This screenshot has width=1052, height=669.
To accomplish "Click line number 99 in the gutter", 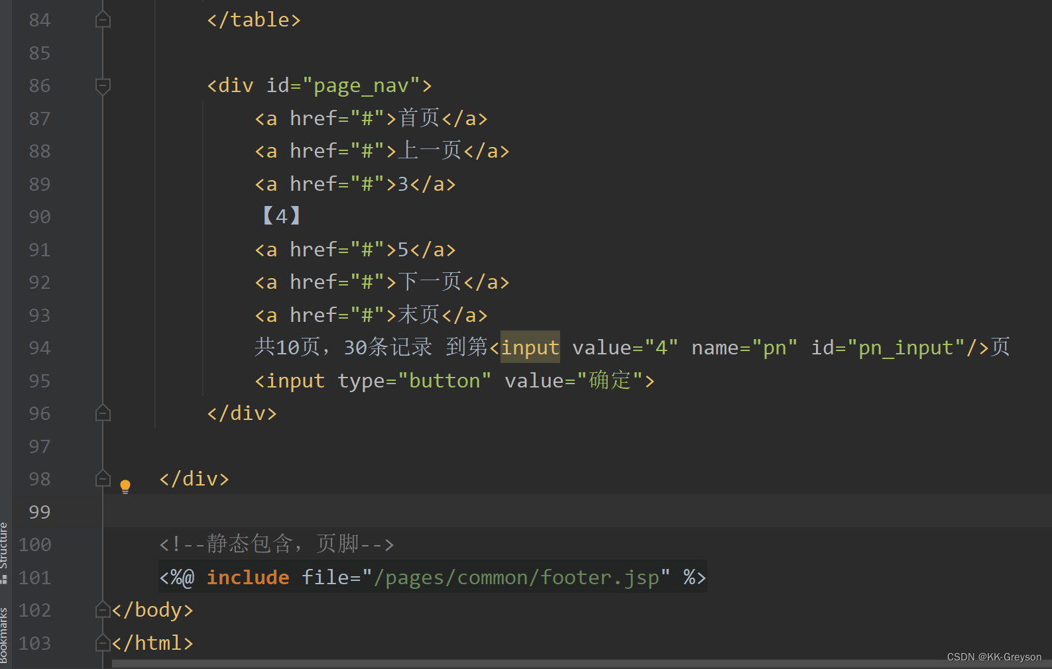I will (40, 511).
